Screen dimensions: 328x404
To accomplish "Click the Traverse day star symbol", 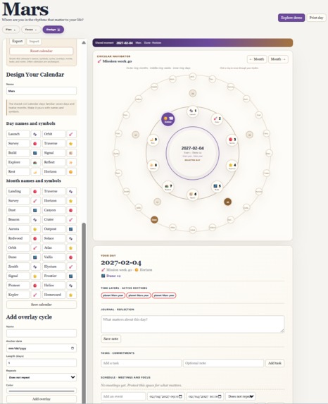I will [x=71, y=144].
